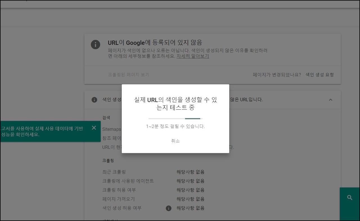Open the green search magnifier button
This screenshot has height=221, width=360.
click(x=350, y=198)
